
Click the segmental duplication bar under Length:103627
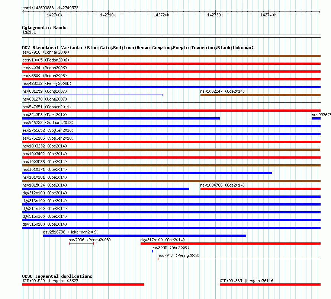[83, 284]
